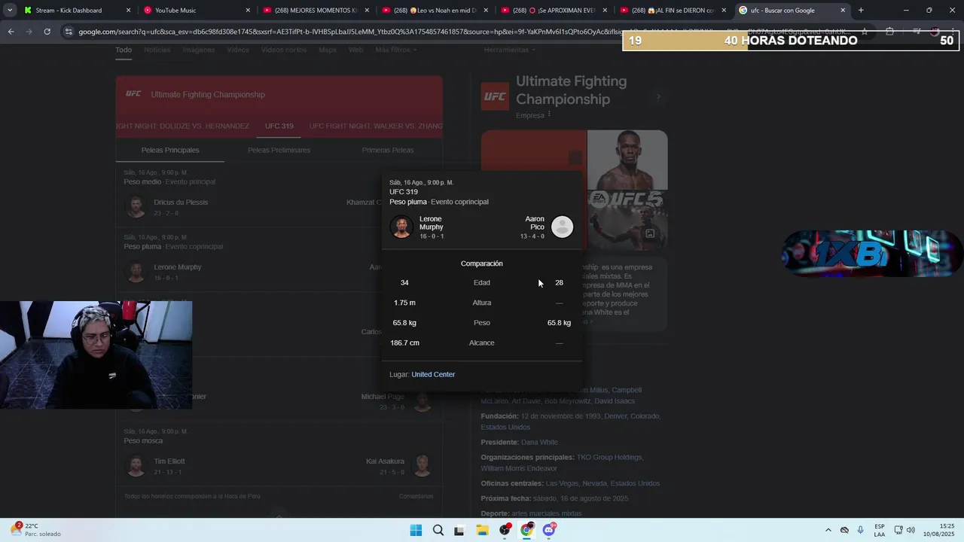Click the Google search URL address bar
Image resolution: width=964 pixels, height=542 pixels.
tap(463, 32)
